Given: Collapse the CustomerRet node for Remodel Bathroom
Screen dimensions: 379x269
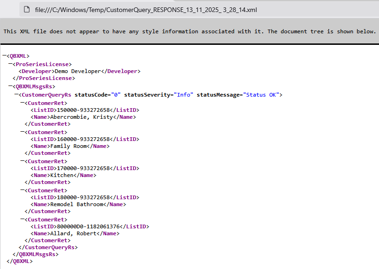Looking at the screenshot, I should [x=22, y=190].
